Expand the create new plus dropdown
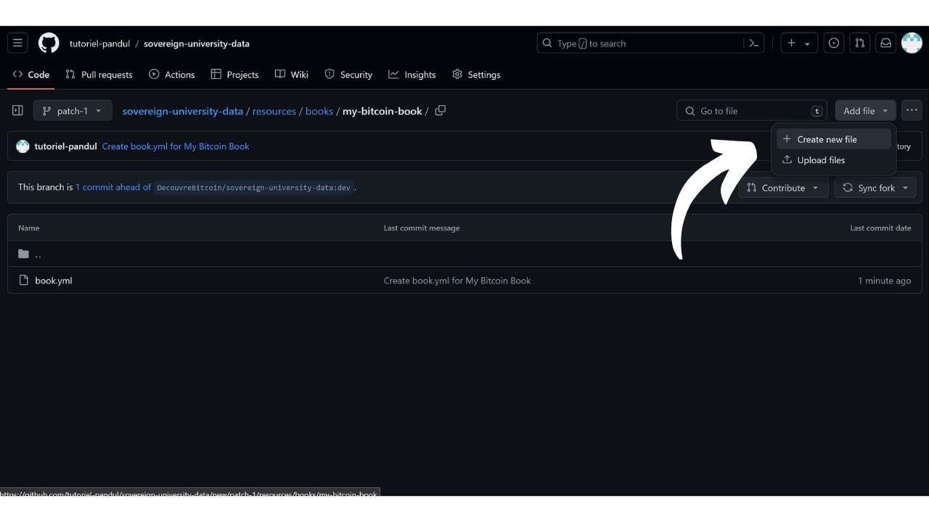The width and height of the screenshot is (929, 522). pos(799,43)
